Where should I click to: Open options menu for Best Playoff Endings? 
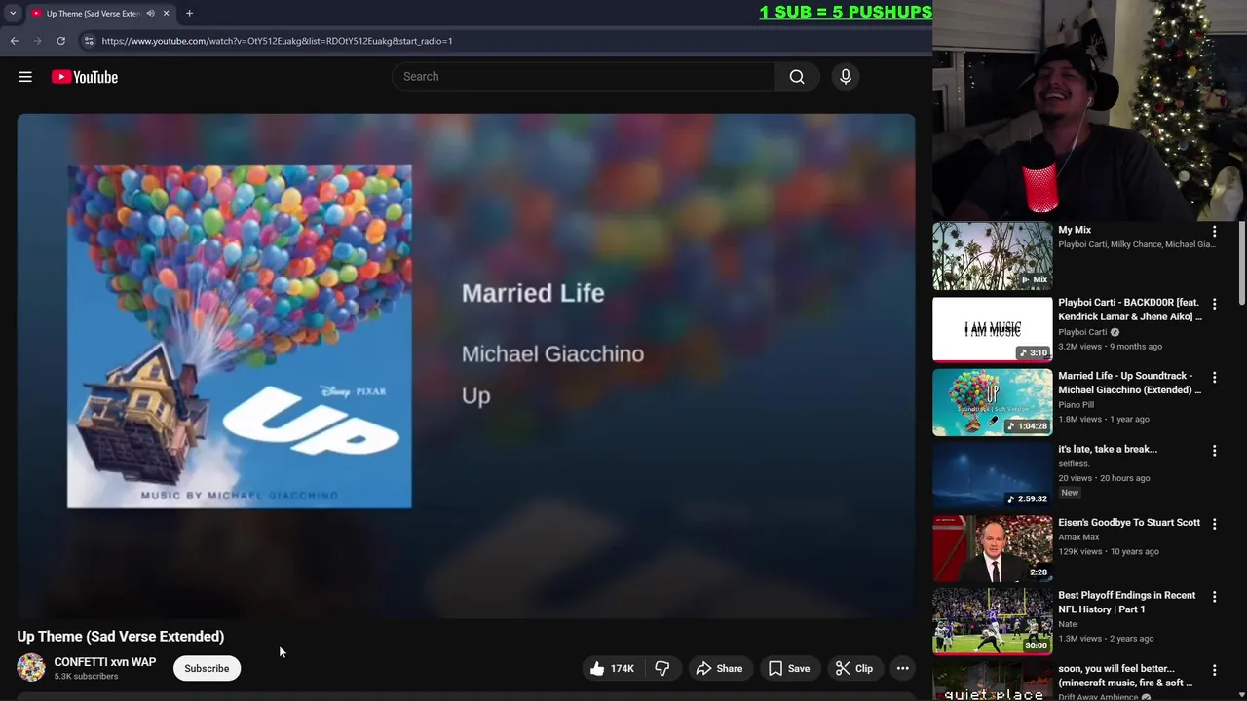(1214, 597)
